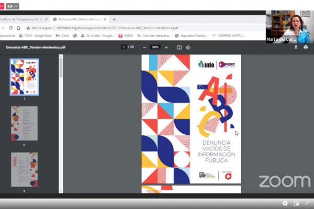The height and width of the screenshot is (209, 314).
Task: Click the viewer count eye badge
Action: pyautogui.click(x=13, y=6)
